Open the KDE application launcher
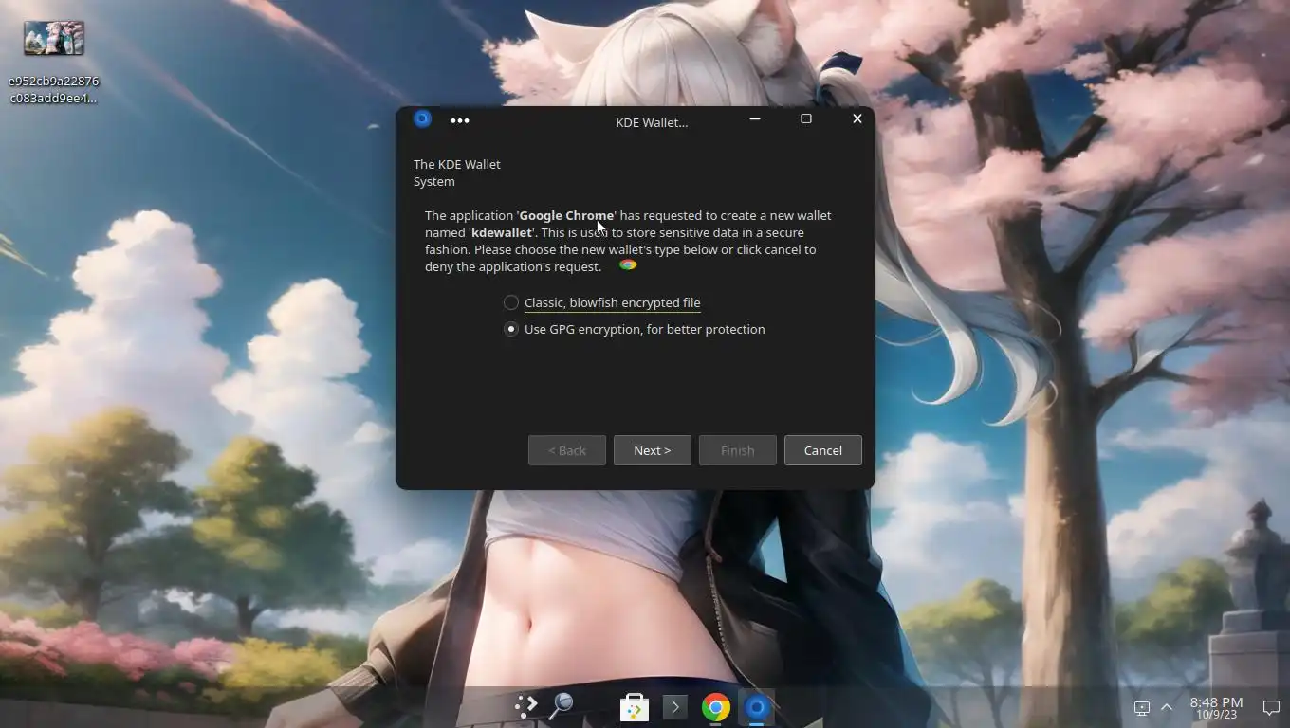This screenshot has height=728, width=1290. pos(525,706)
